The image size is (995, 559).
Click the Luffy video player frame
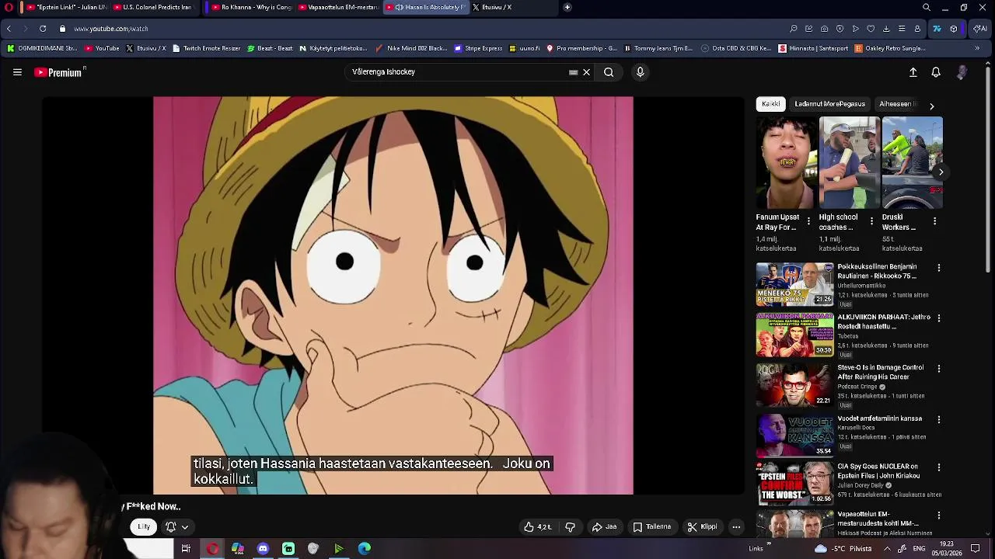click(x=393, y=295)
